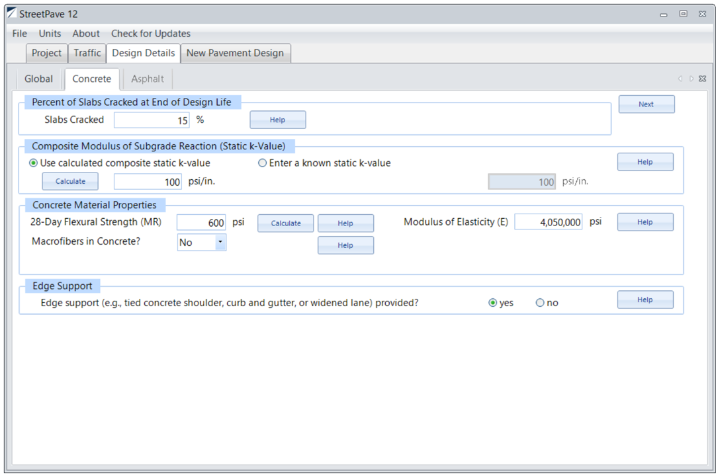Click the left tab scroll arrow

pyautogui.click(x=680, y=79)
